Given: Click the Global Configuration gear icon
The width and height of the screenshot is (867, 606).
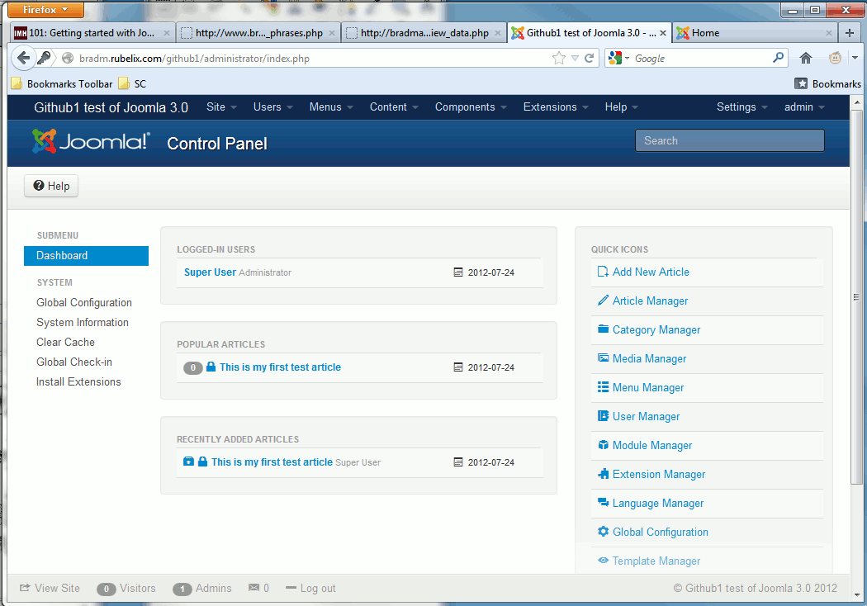Looking at the screenshot, I should pyautogui.click(x=603, y=532).
